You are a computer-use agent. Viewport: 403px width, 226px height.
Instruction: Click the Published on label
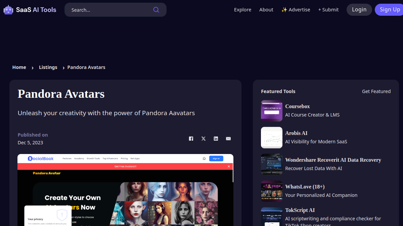33,135
